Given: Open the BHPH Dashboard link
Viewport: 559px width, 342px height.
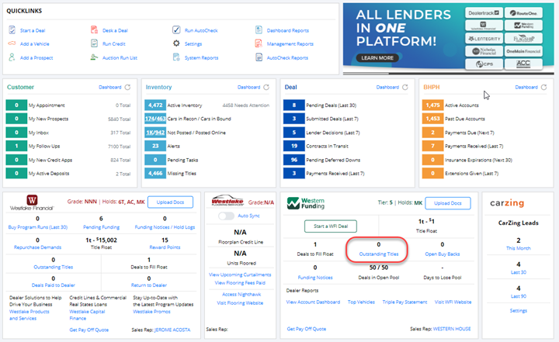Looking at the screenshot, I should [x=526, y=88].
